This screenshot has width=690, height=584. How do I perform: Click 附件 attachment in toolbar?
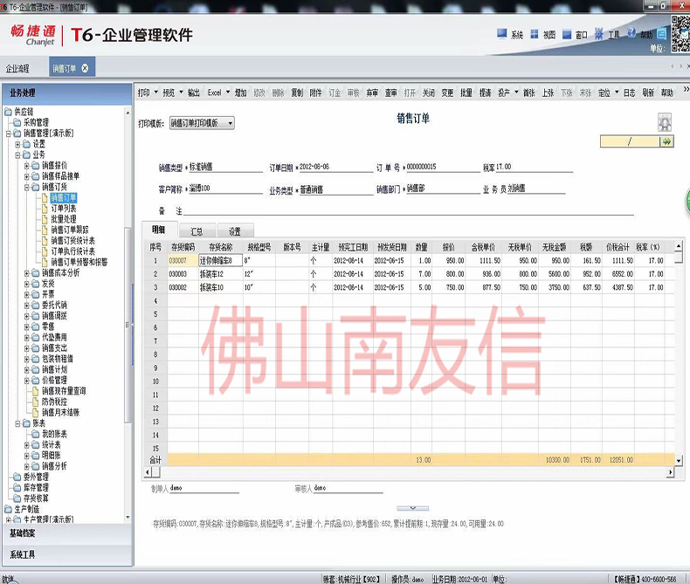(x=315, y=93)
